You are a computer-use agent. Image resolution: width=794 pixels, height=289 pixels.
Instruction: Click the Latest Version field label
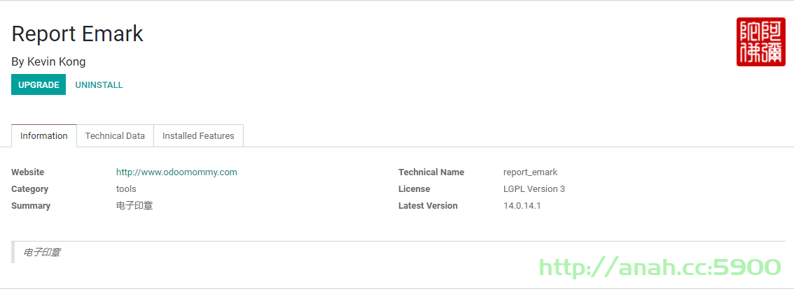coord(428,206)
